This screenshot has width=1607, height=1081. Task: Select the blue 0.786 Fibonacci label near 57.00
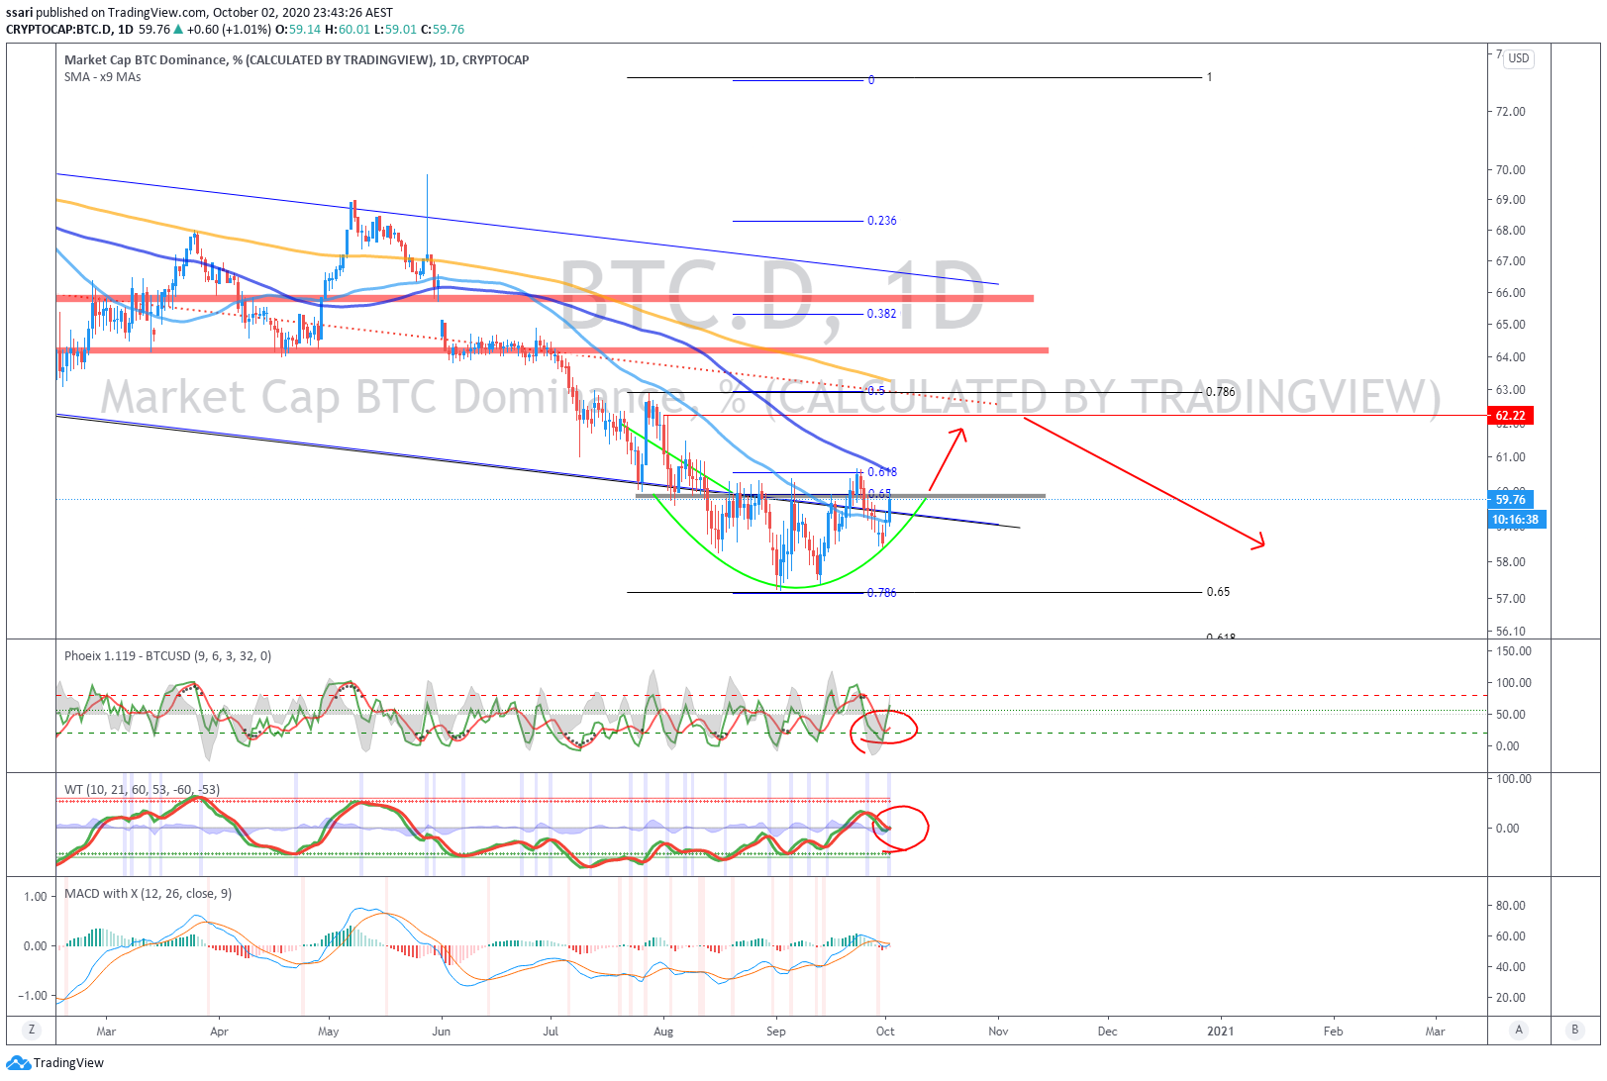click(882, 593)
